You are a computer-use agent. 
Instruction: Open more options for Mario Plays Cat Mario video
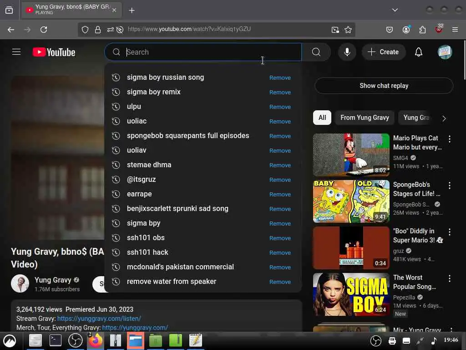pyautogui.click(x=449, y=139)
